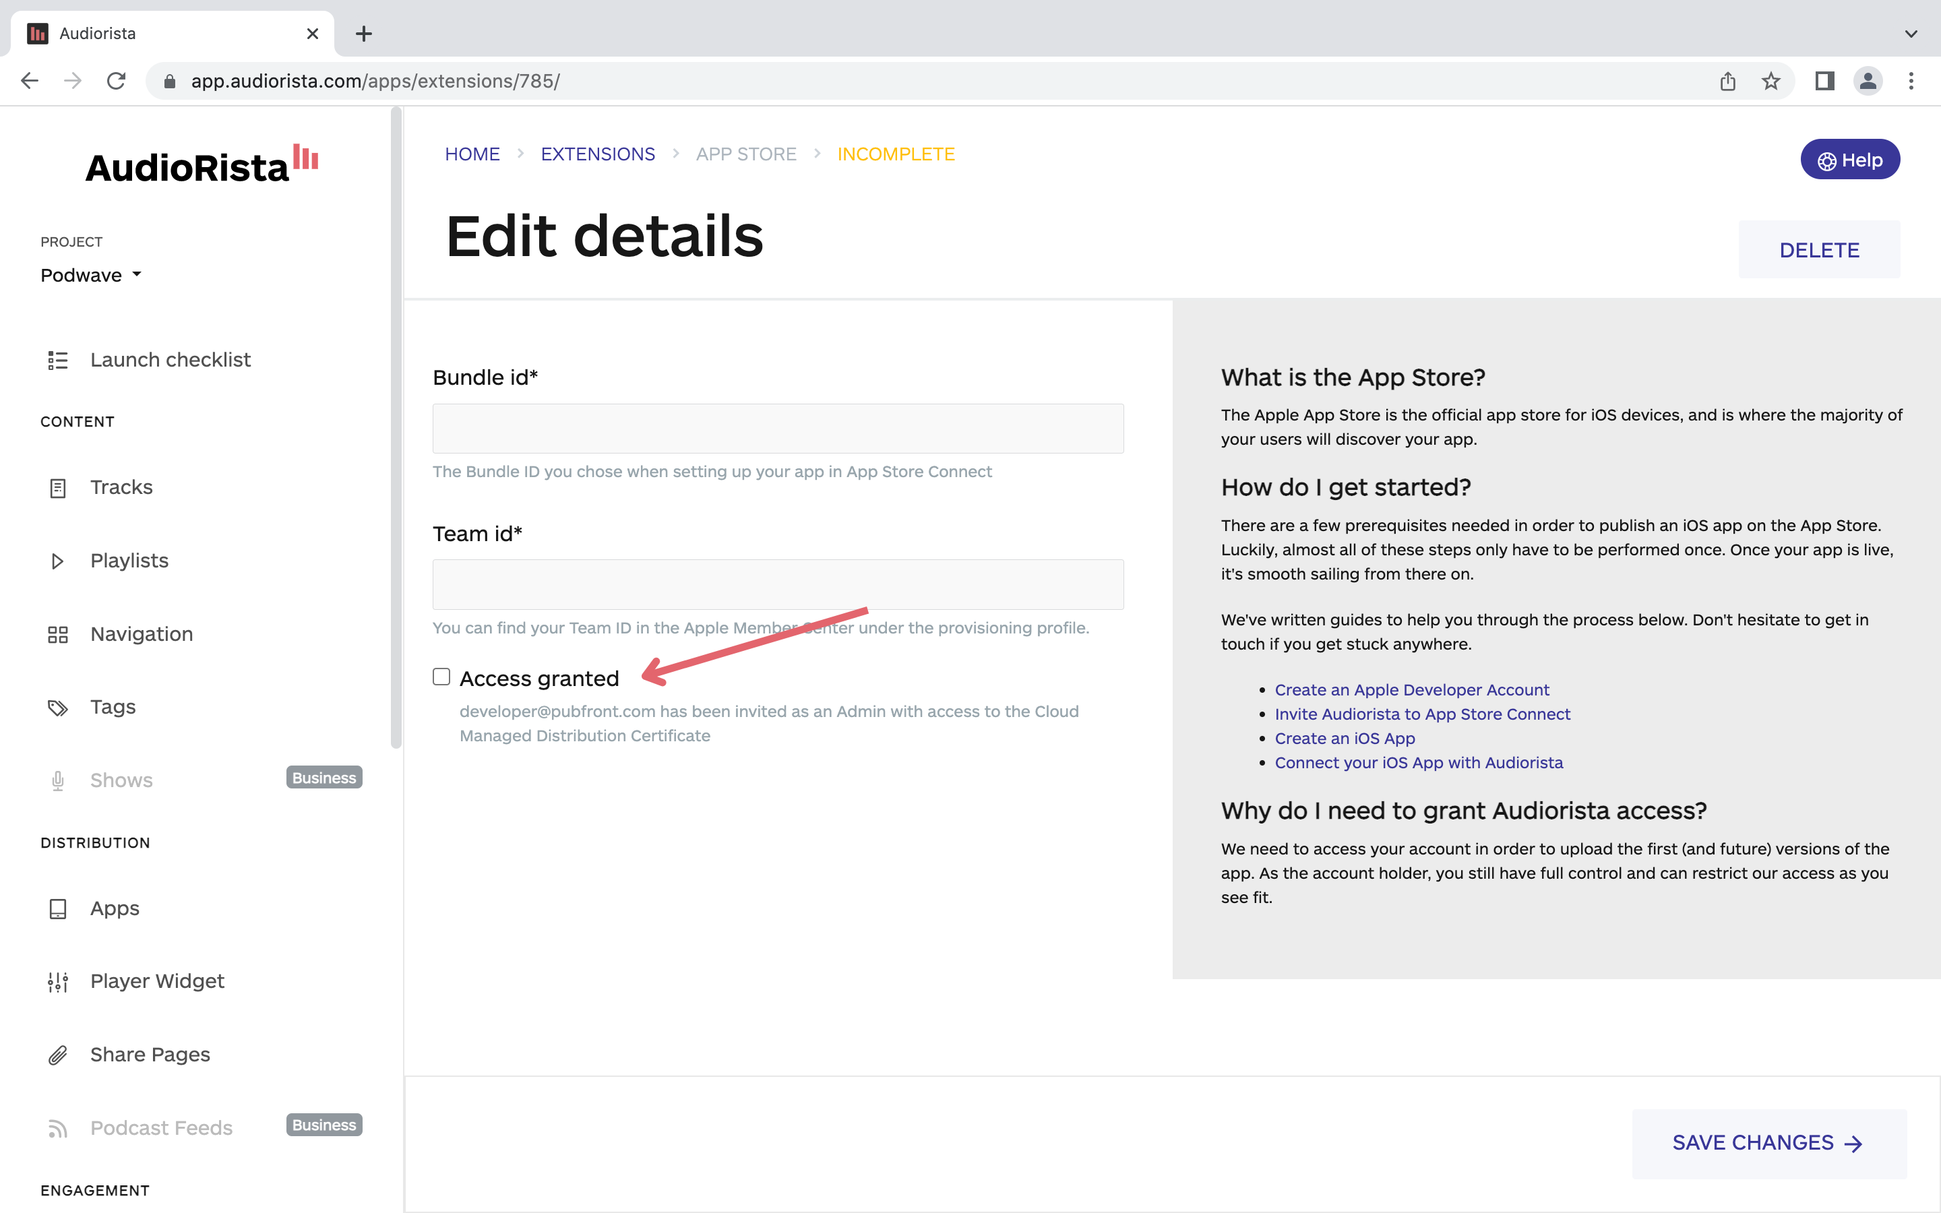Open Player Widget in sidebar
The height and width of the screenshot is (1213, 1941).
tap(157, 982)
